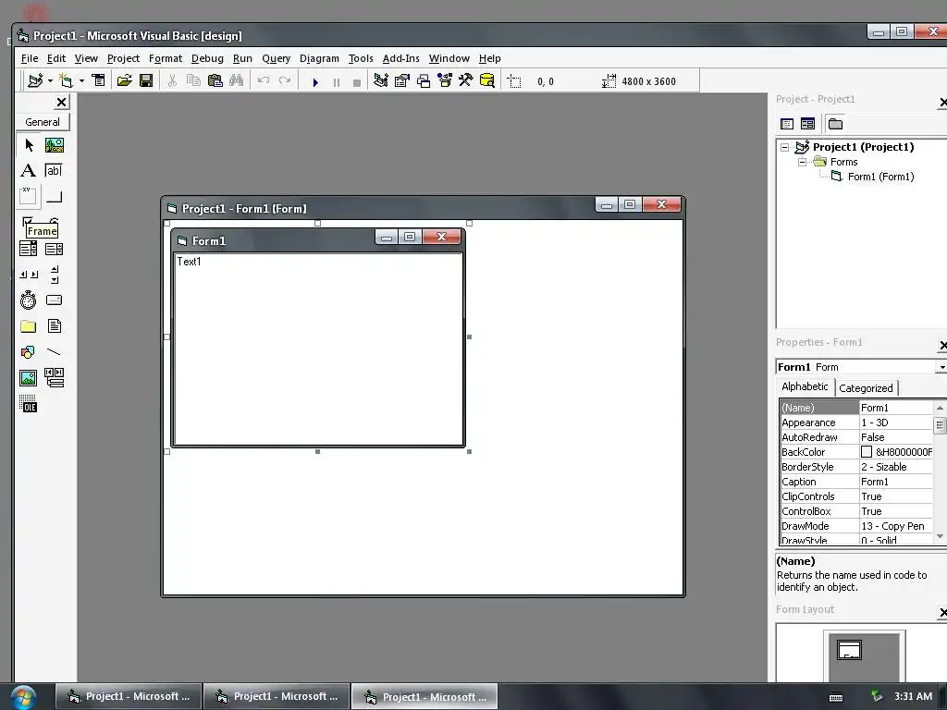Select the TextBox control tool
This screenshot has width=947, height=710.
(x=55, y=171)
